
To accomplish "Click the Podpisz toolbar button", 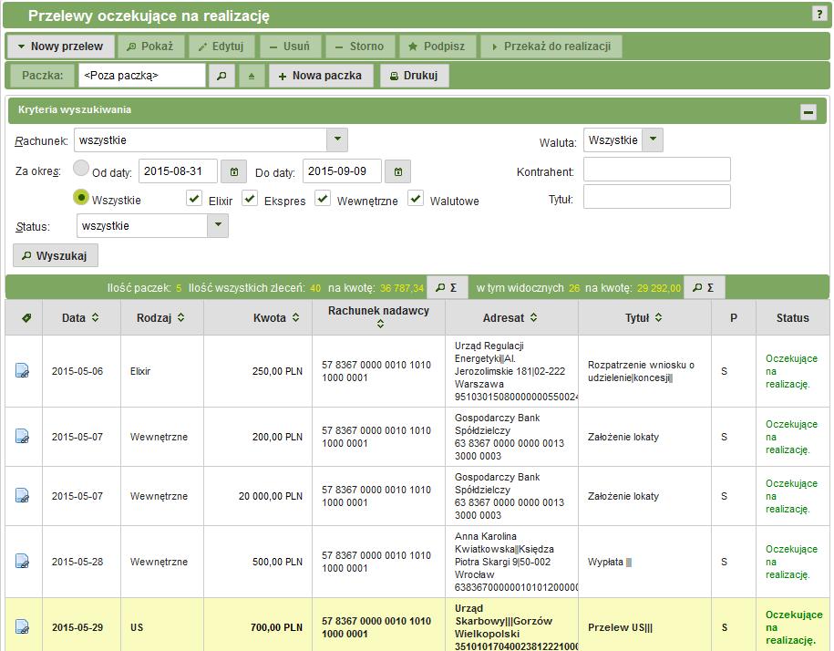I will tap(438, 46).
